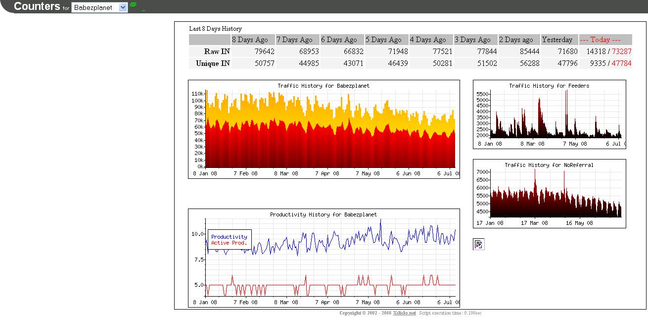This screenshot has width=648, height=320.
Task: Click Raw IN value 71680
Action: click(567, 52)
